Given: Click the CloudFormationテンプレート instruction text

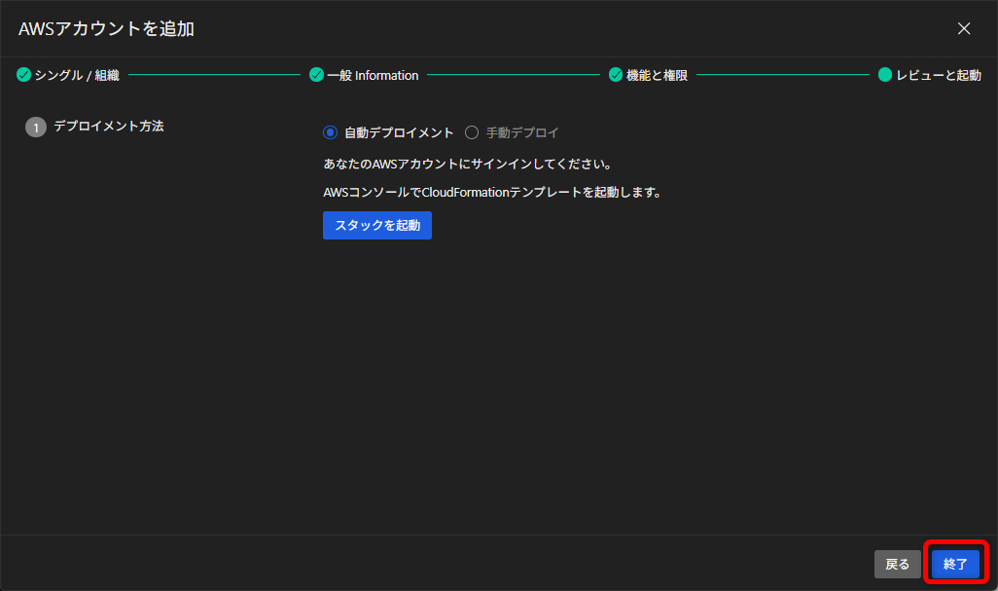Looking at the screenshot, I should click(492, 193).
